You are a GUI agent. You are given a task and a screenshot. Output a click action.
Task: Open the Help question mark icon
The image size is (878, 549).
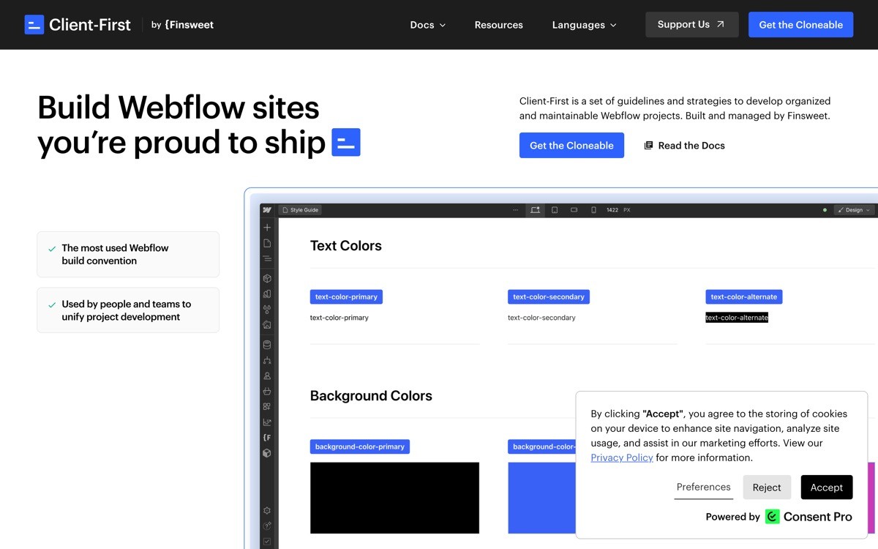coord(267,526)
